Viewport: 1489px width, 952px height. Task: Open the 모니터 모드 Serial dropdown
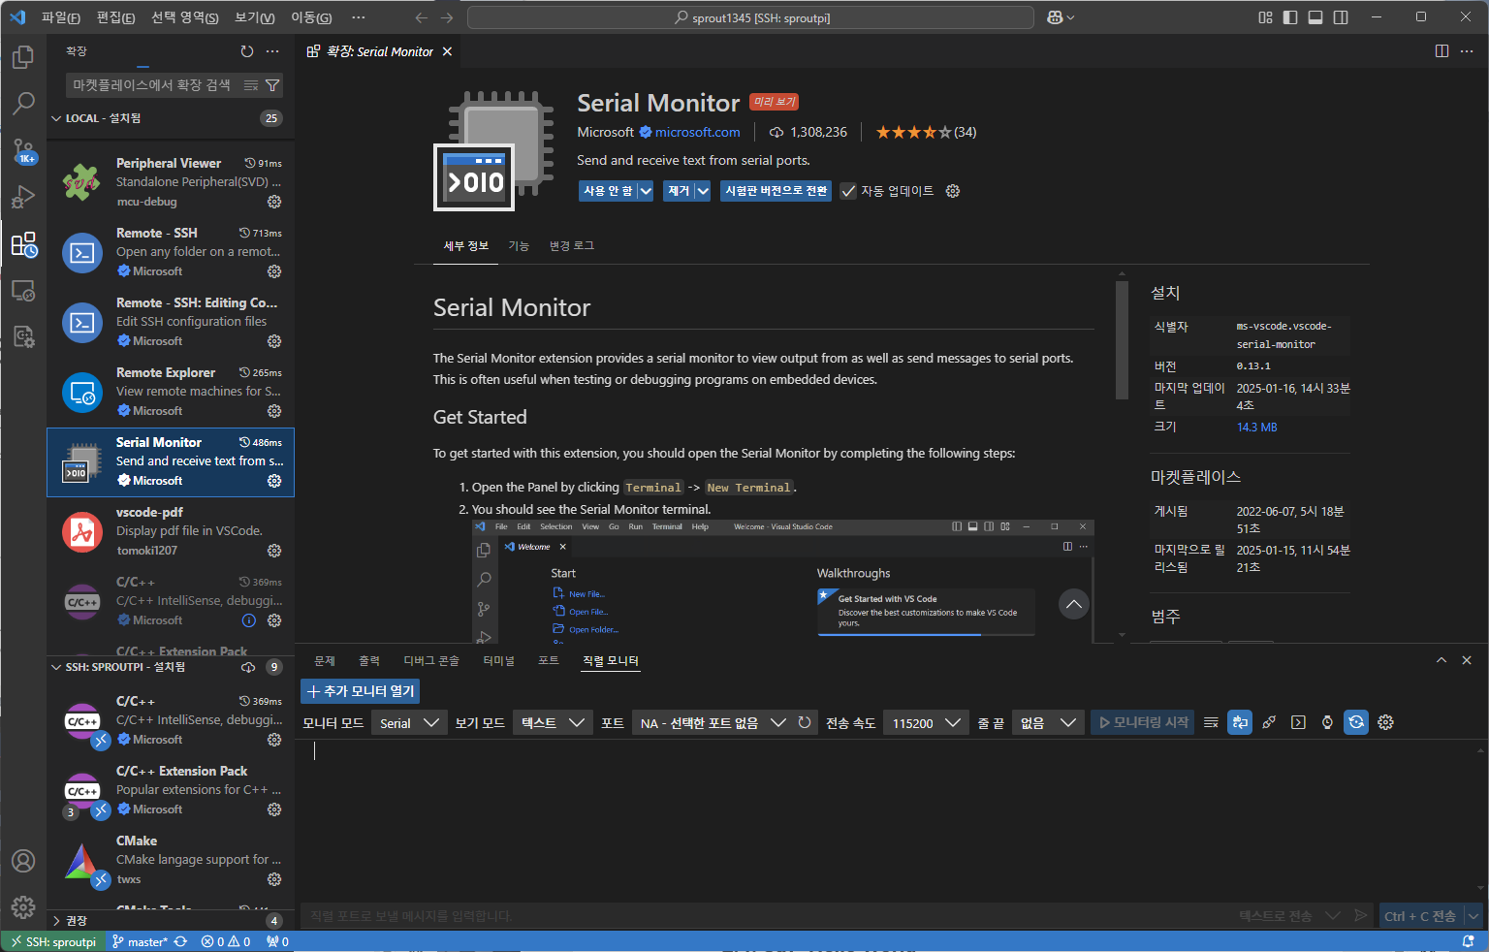coord(409,722)
